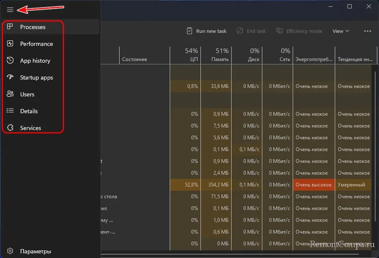Click the Users people icon
The image size is (379, 258).
click(10, 94)
